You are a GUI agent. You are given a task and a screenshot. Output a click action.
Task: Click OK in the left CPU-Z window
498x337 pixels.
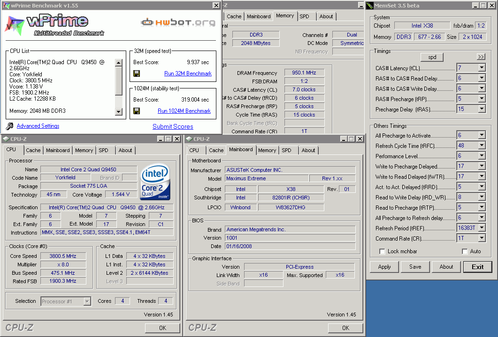[x=162, y=328]
